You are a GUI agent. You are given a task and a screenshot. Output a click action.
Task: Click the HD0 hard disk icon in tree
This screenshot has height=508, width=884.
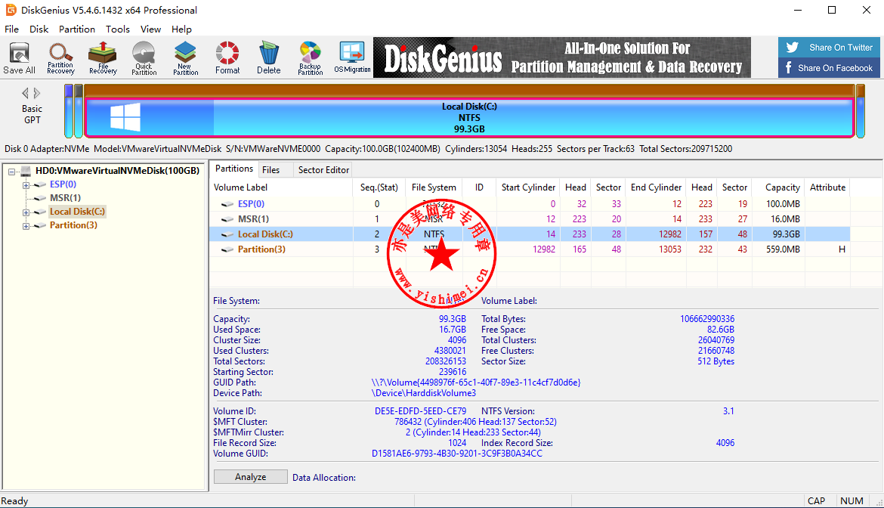click(x=26, y=171)
